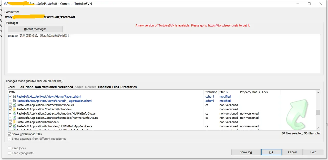Uncheck the Contracts/hotmodels folder checkbox

[x=11, y=109]
